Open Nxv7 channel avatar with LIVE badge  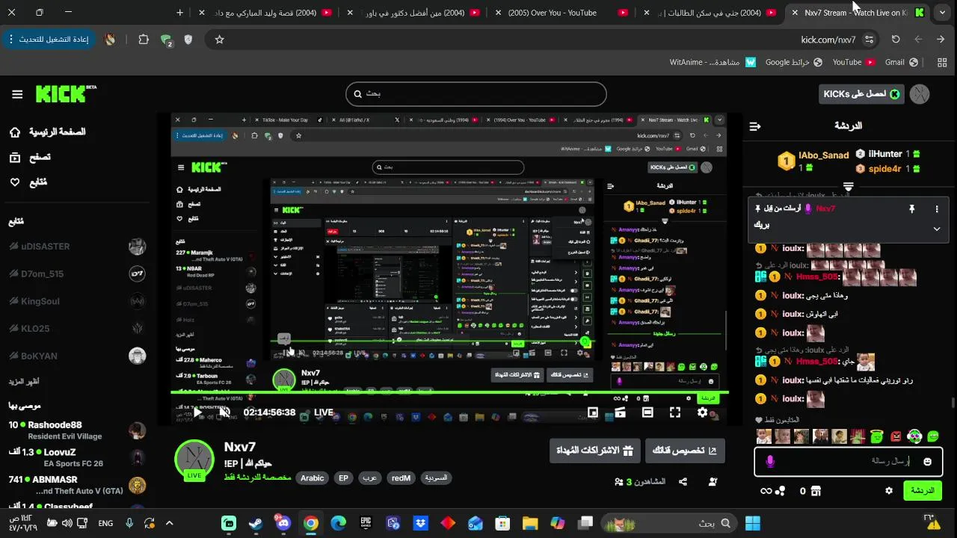coord(194,460)
